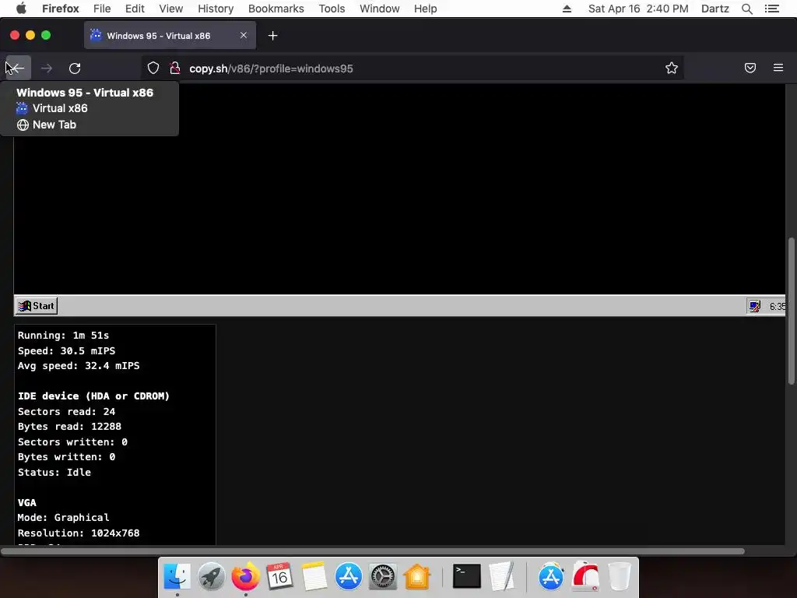Open Calendar from the Dock
The height and width of the screenshot is (598, 797).
(x=279, y=576)
